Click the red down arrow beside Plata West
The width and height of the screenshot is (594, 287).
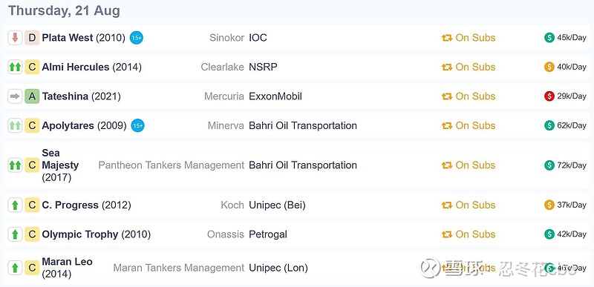click(15, 38)
